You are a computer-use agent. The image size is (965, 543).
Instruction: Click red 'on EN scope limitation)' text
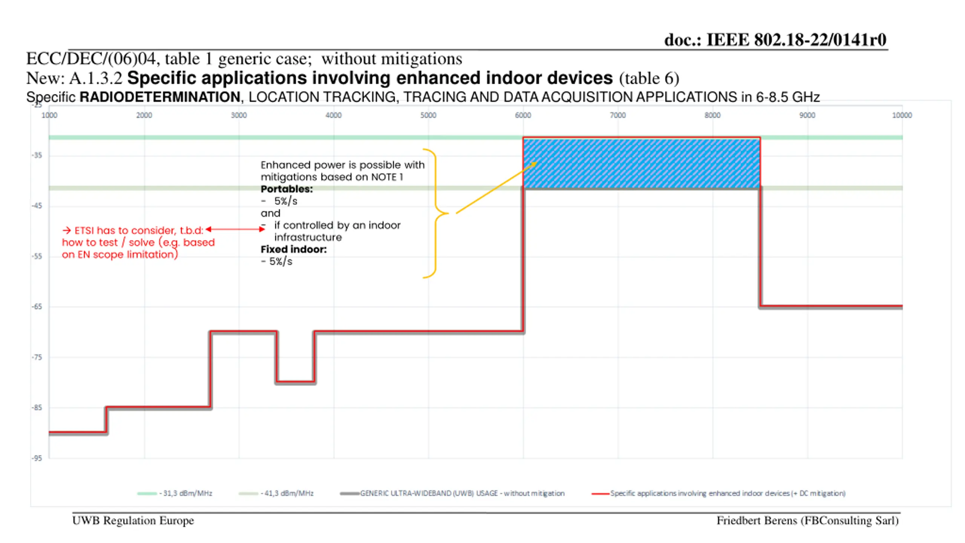[x=120, y=255]
